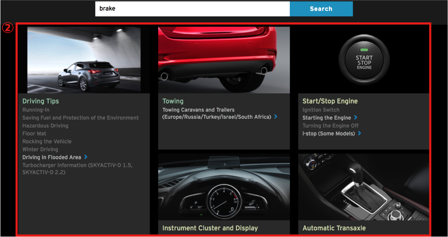Click the blue arrow beside Driving In Flooded Area

click(x=85, y=157)
